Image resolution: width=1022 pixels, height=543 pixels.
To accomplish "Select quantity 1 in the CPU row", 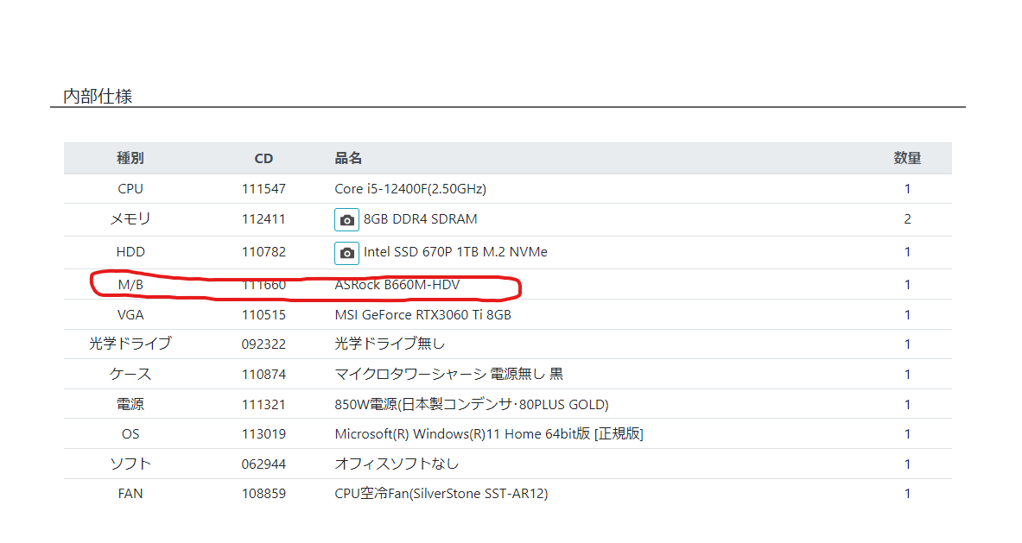I will 907,189.
